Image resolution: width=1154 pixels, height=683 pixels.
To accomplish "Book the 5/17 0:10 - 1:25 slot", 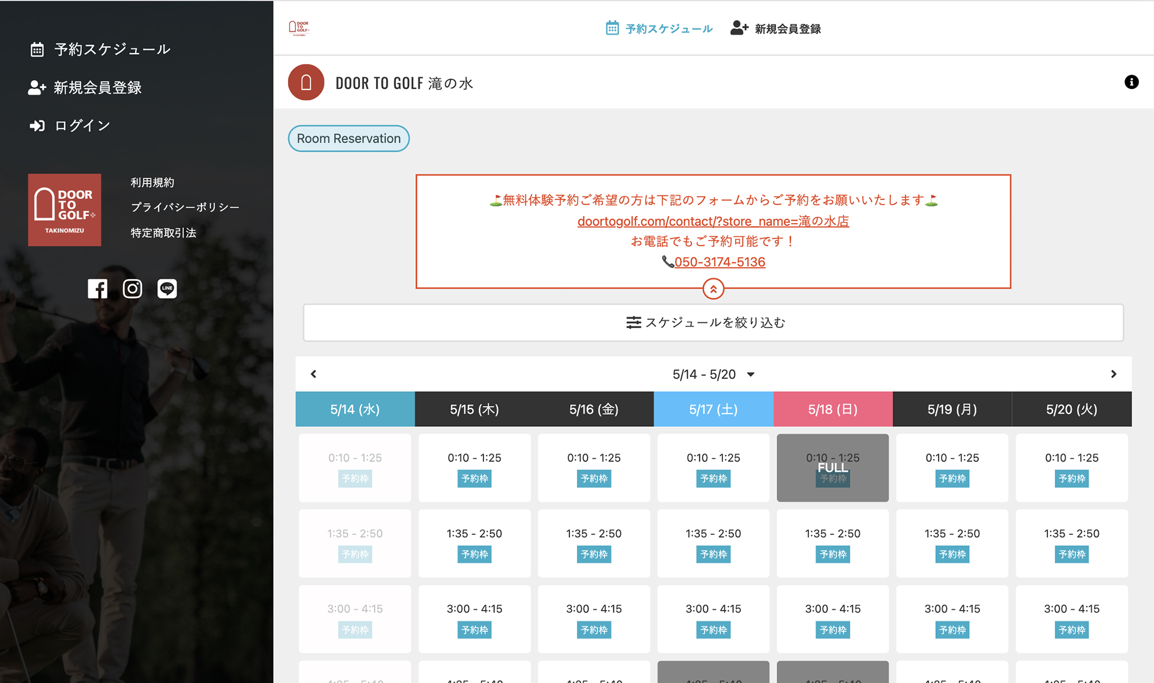I will tap(713, 468).
